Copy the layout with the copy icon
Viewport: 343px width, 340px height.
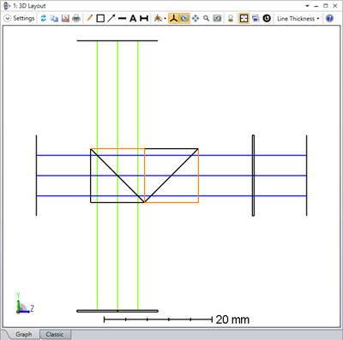point(54,19)
